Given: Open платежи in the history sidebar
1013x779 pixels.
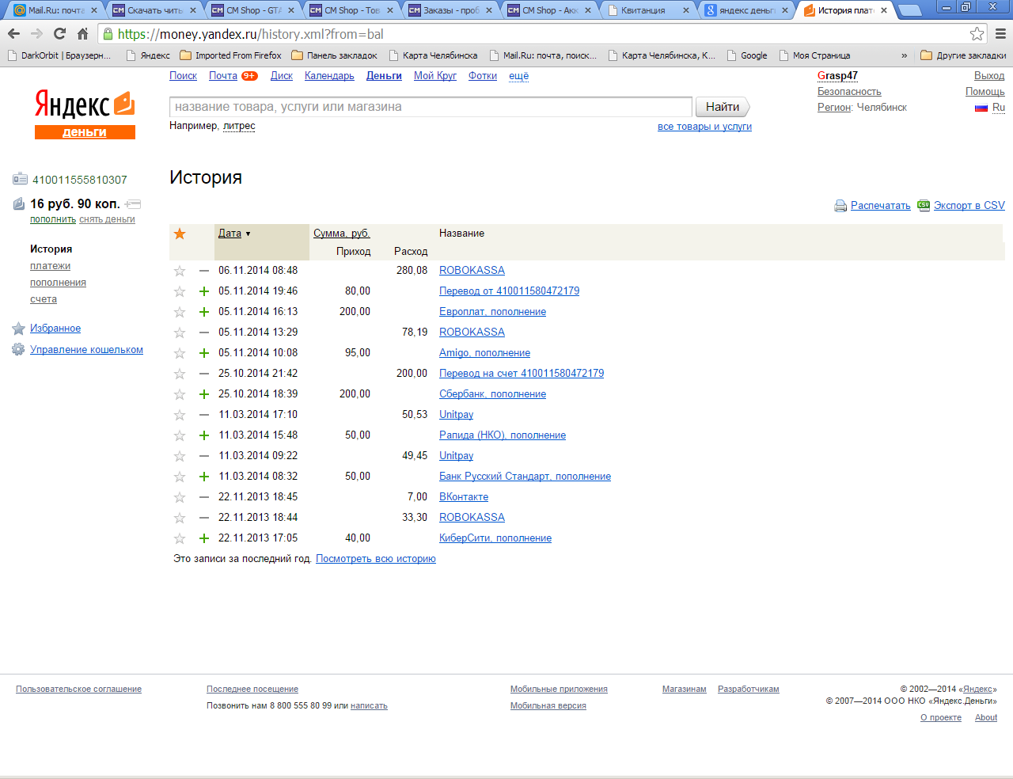Looking at the screenshot, I should 50,266.
